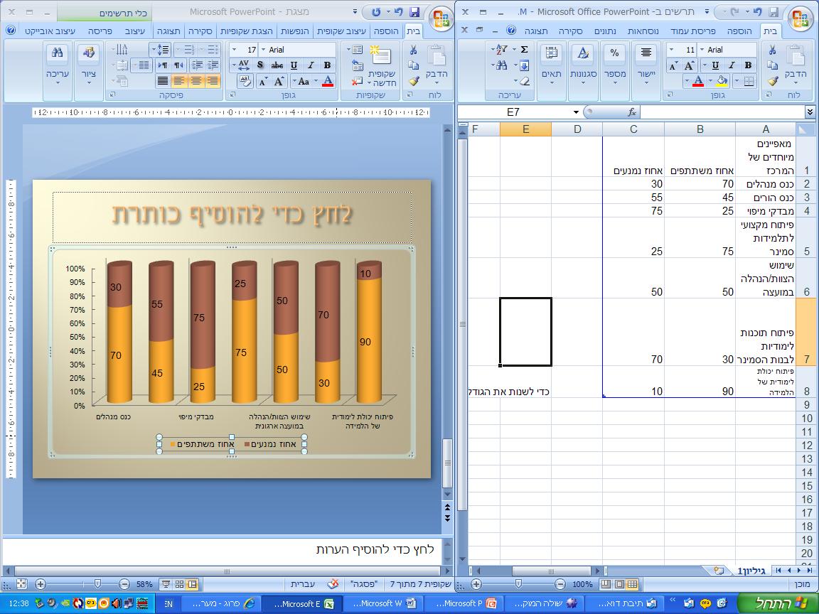The width and height of the screenshot is (819, 614).
Task: Toggle Italic in Excel font group
Action: pyautogui.click(x=732, y=65)
